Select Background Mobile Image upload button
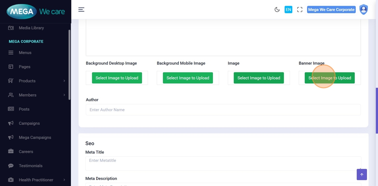Viewport: 378px width, 186px height. 188,78
